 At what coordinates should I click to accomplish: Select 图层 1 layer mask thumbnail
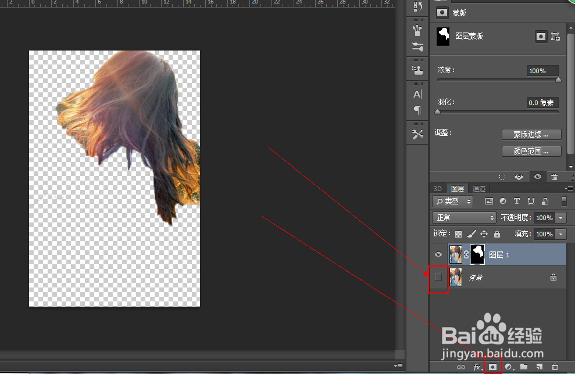point(477,254)
